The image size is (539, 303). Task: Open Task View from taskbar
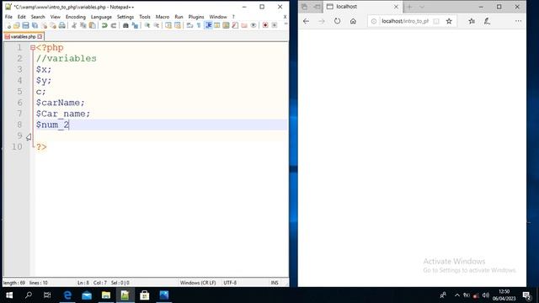[x=47, y=295]
